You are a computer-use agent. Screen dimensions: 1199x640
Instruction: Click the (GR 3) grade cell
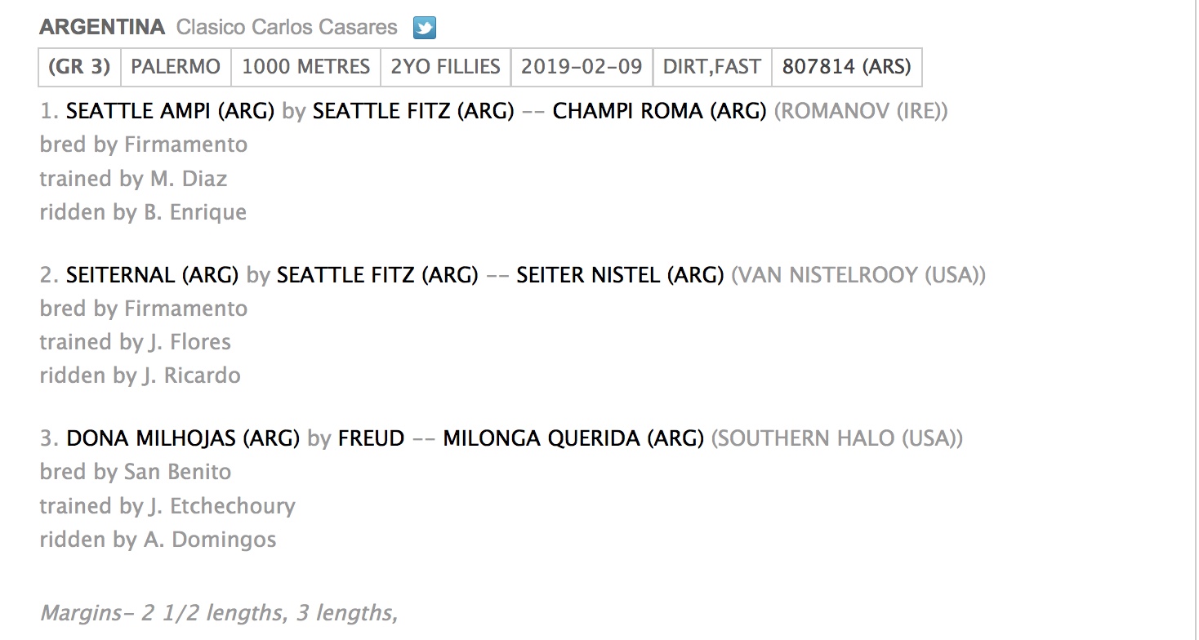pyautogui.click(x=79, y=67)
